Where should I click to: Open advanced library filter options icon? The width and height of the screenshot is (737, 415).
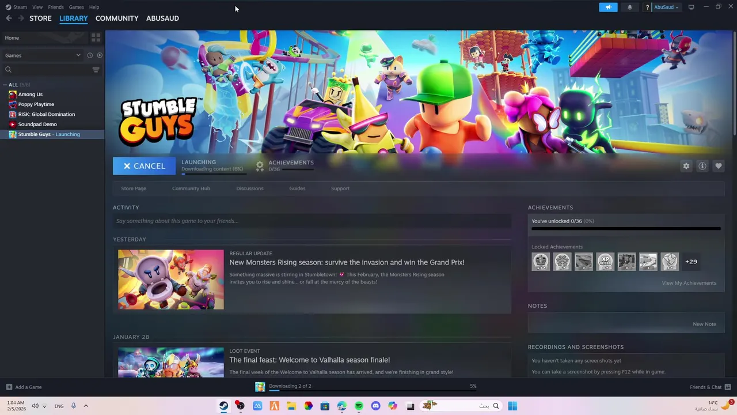tap(96, 70)
